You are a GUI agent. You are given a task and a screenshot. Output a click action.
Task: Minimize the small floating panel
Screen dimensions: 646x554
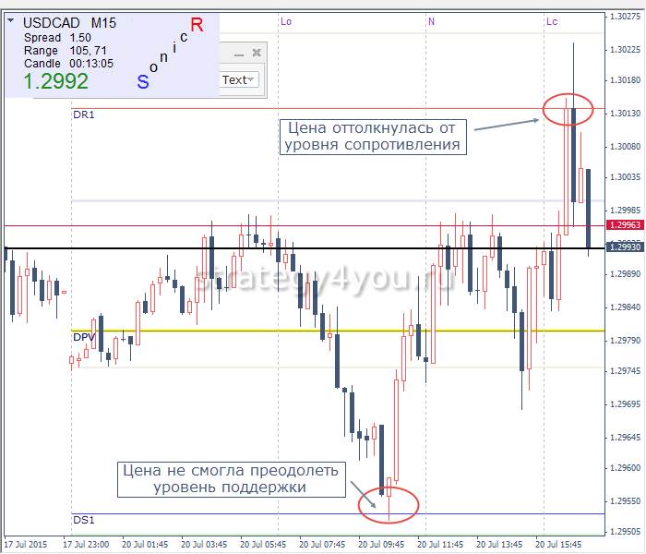[x=237, y=54]
